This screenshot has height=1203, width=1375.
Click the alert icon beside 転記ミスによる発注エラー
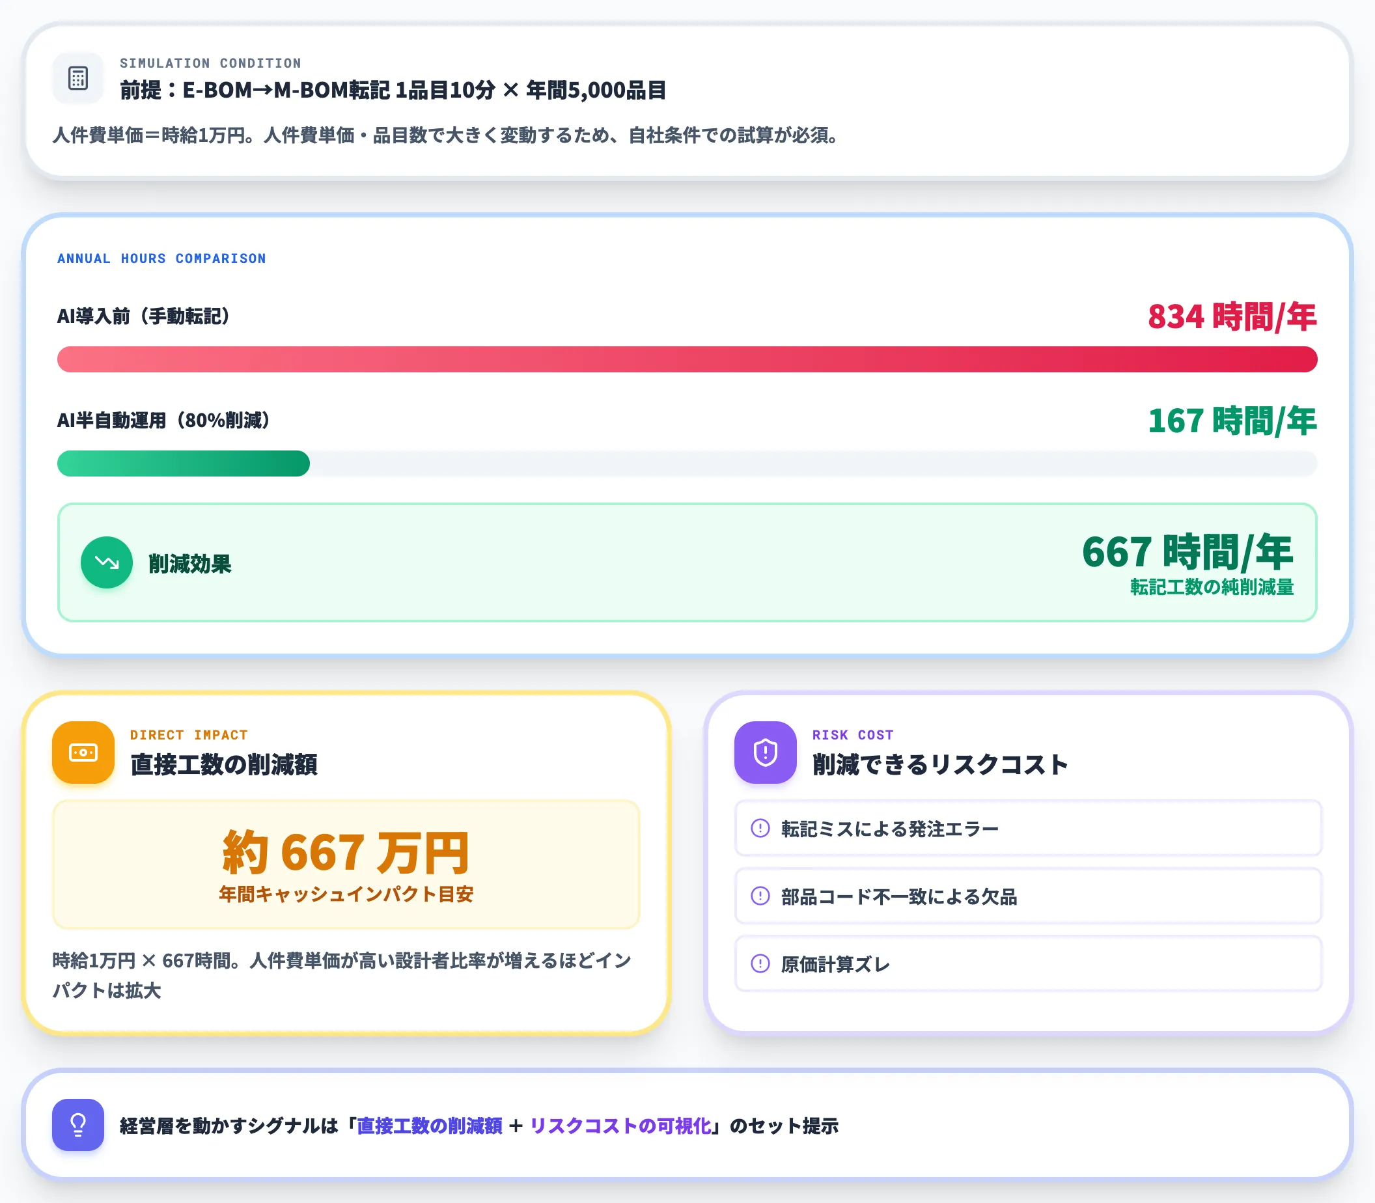[760, 829]
